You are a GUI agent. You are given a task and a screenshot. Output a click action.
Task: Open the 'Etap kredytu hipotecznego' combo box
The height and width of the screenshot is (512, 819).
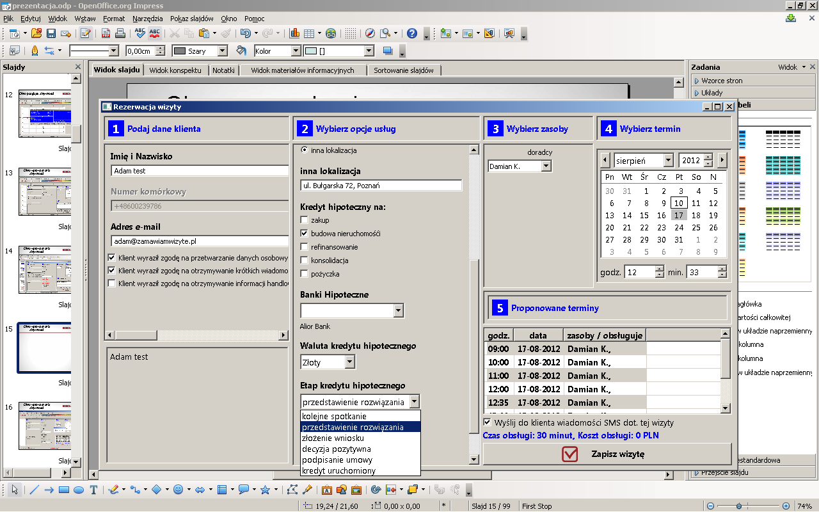pyautogui.click(x=415, y=402)
